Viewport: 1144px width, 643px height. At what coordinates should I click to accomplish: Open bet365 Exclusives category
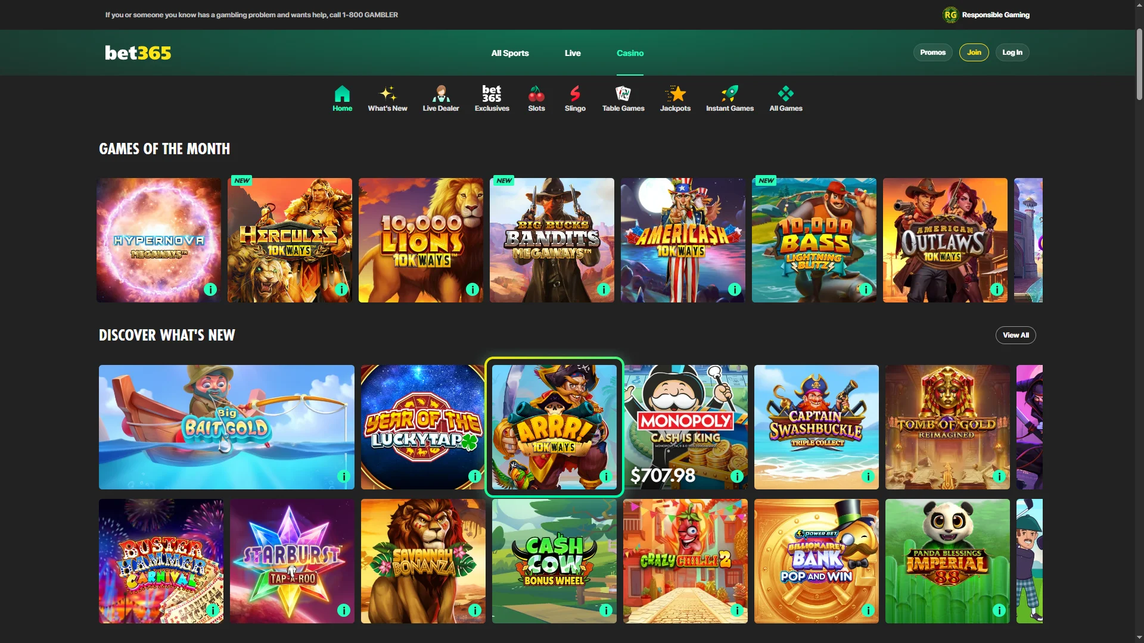coord(492,99)
